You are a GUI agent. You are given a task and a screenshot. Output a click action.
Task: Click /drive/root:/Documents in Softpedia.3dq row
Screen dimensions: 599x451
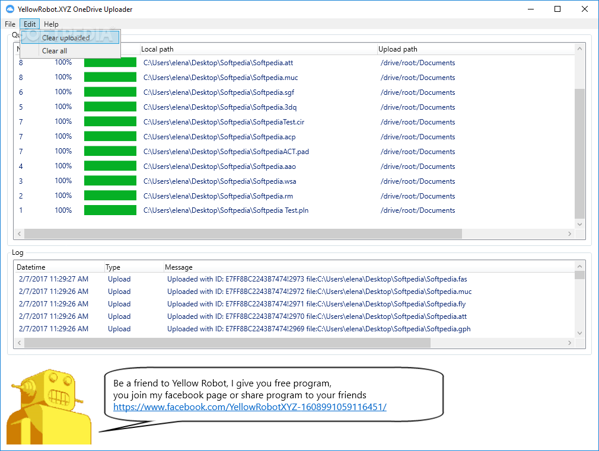point(418,107)
